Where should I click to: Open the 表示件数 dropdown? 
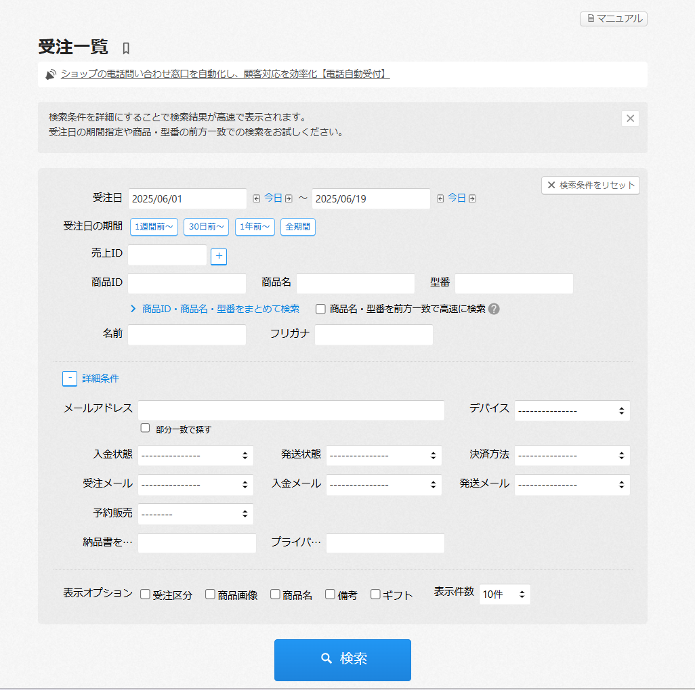[x=504, y=595]
